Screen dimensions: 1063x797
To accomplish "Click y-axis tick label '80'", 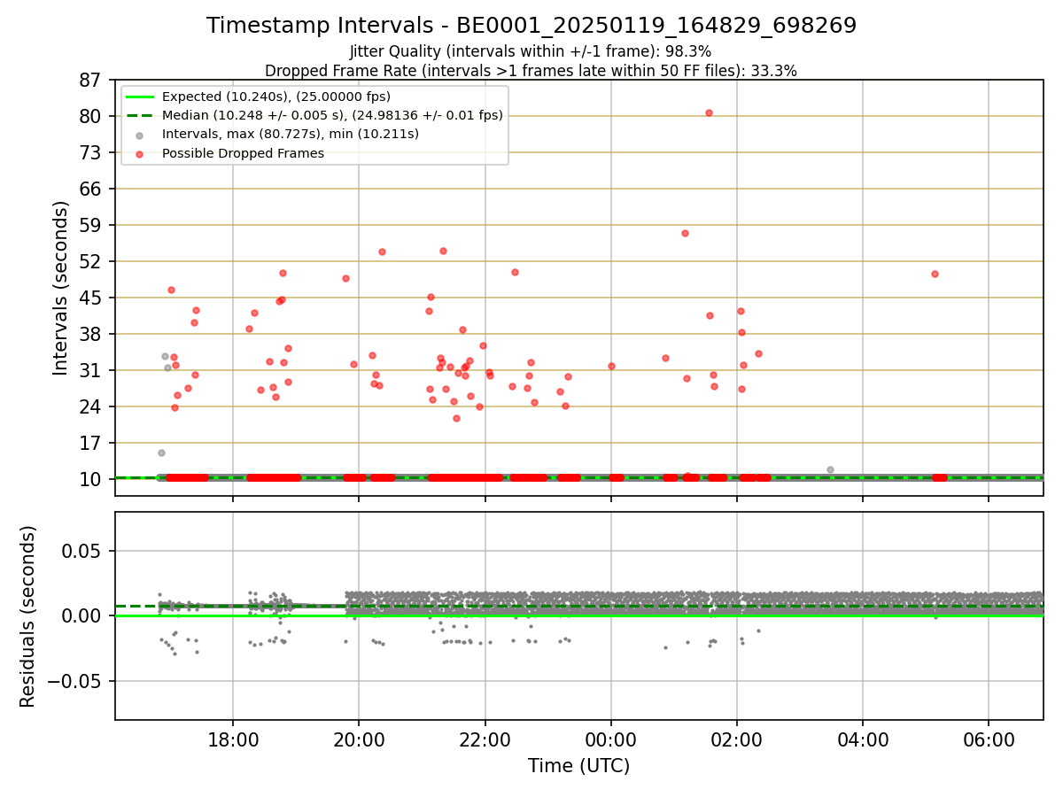I will click(91, 116).
